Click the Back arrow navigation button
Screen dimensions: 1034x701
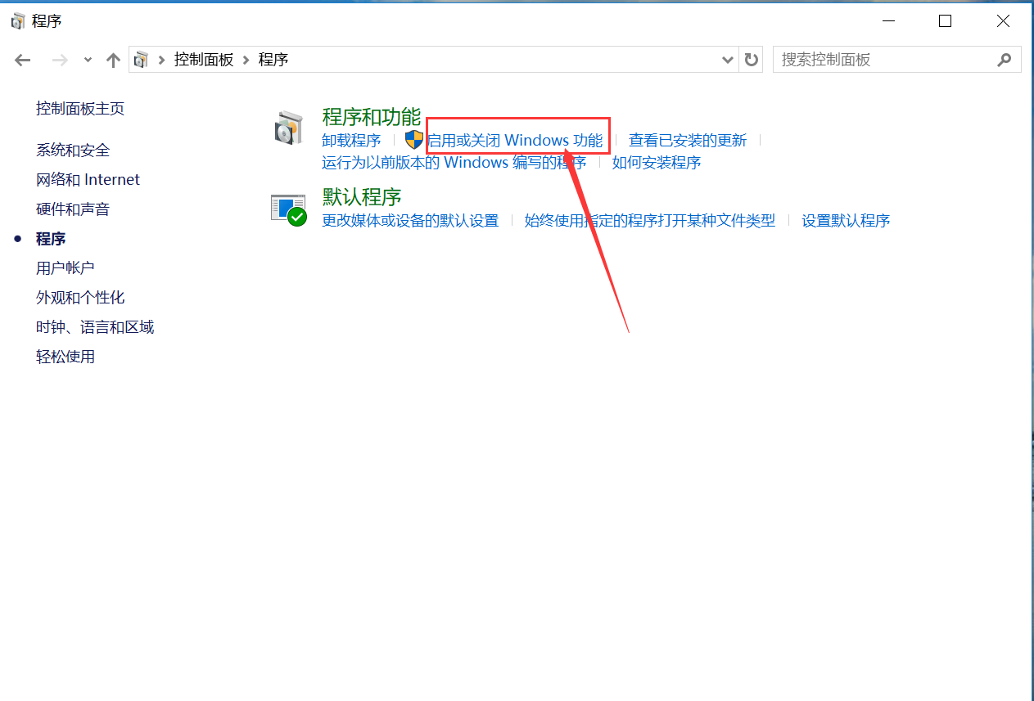pyautogui.click(x=23, y=60)
